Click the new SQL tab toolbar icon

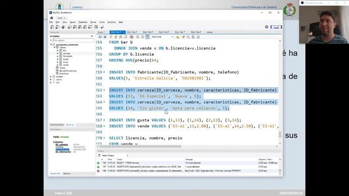(x=52, y=27)
